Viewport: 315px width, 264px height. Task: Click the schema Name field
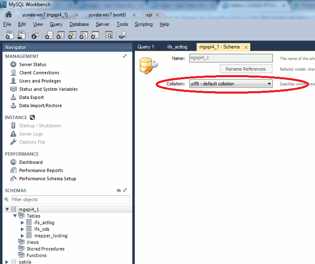click(x=231, y=58)
